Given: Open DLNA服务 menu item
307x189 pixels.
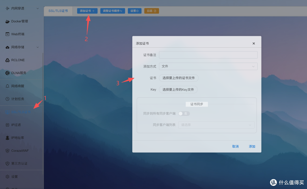Looking at the screenshot, I should click(19, 73).
